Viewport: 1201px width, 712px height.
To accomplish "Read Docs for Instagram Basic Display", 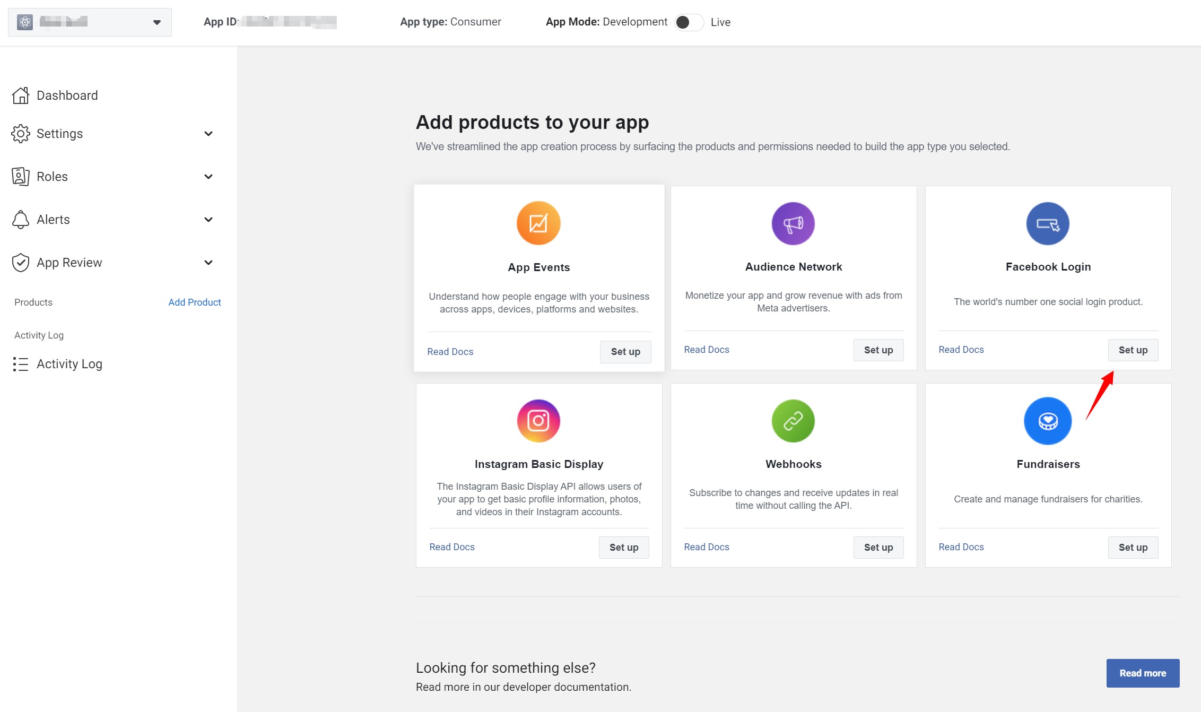I will tap(452, 547).
